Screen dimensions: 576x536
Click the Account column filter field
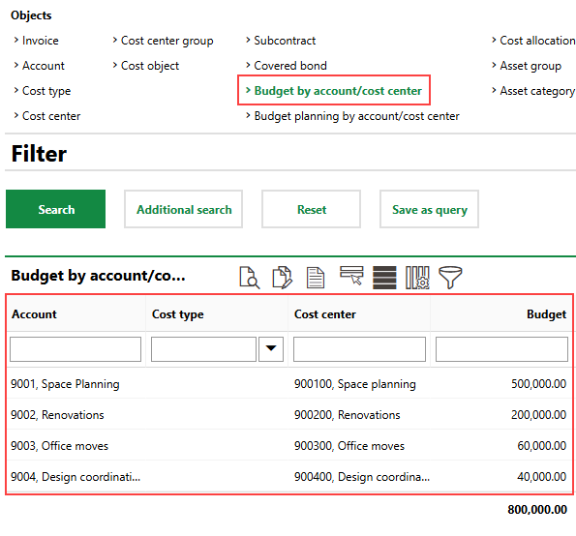pyautogui.click(x=76, y=349)
